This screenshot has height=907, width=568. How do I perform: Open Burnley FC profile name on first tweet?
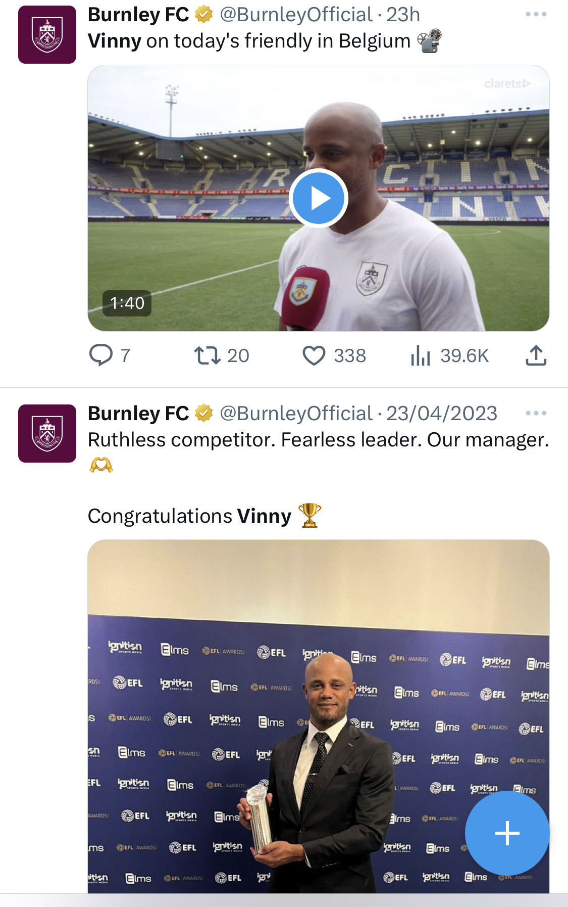coord(138,15)
